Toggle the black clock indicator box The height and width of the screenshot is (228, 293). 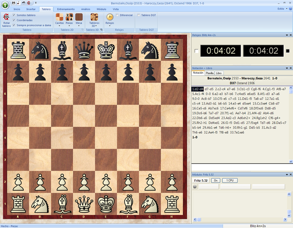tap(288, 51)
